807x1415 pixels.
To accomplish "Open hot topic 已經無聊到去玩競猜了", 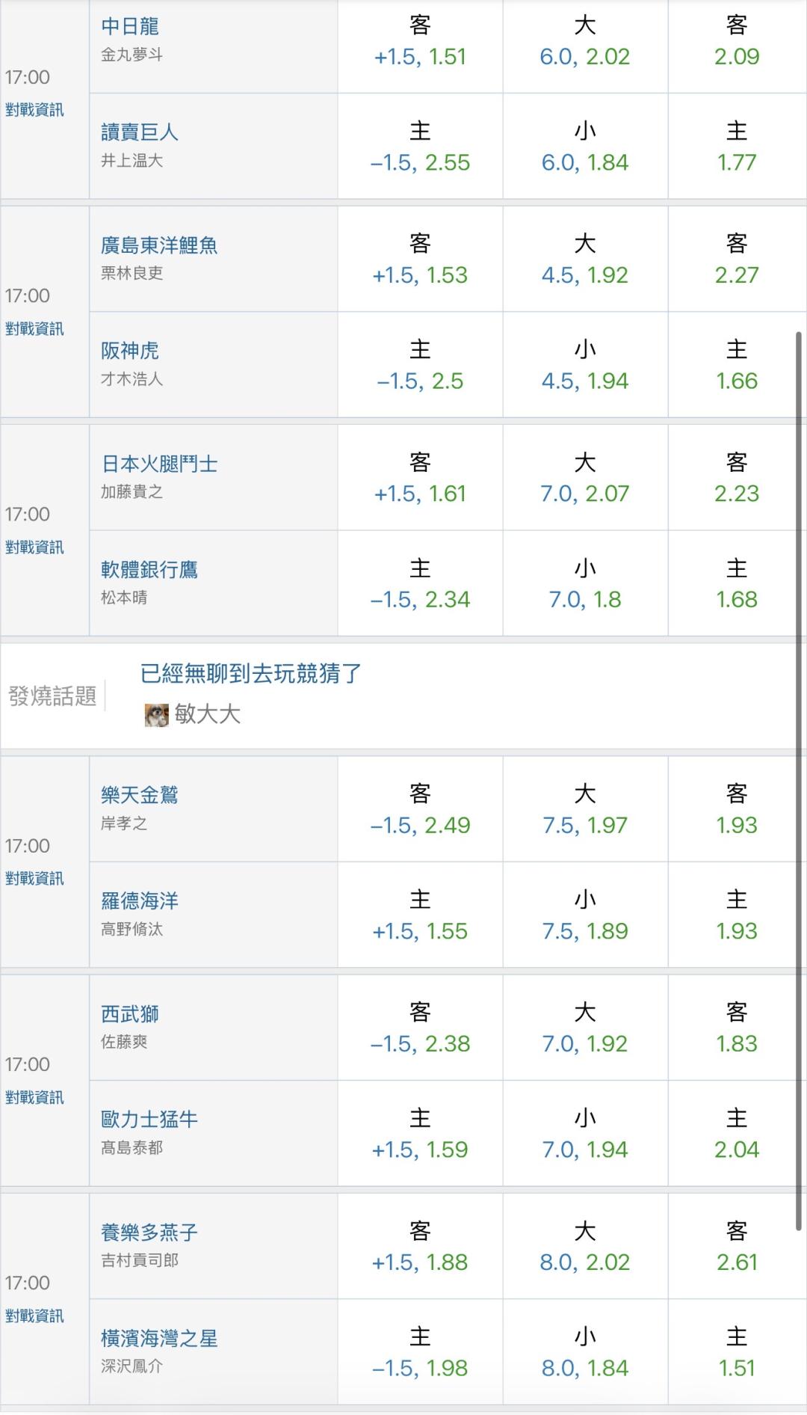I will [251, 674].
